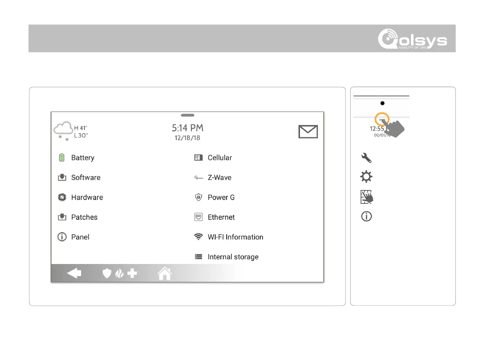Tap the 12/18/18 date text

click(187, 139)
